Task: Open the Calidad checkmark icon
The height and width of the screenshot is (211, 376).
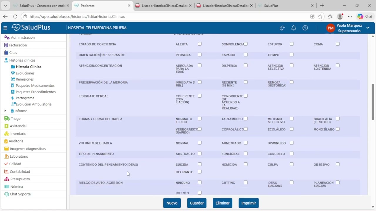Action: pyautogui.click(x=6, y=164)
